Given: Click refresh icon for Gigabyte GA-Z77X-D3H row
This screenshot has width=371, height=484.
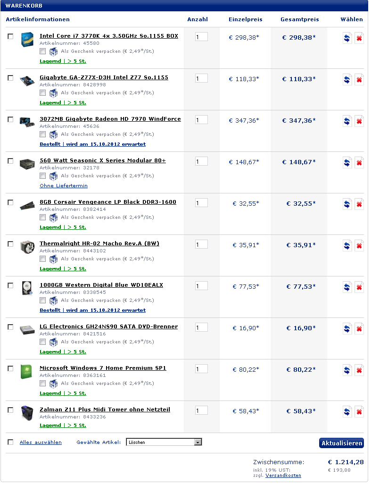Looking at the screenshot, I should tap(347, 80).
